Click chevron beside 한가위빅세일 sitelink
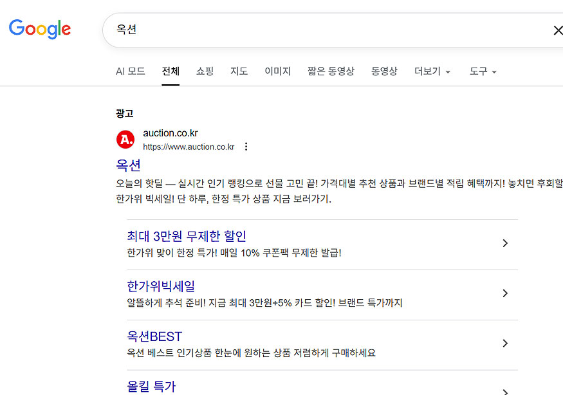 point(505,293)
